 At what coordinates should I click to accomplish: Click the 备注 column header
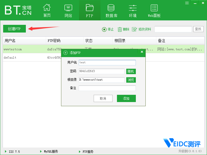[x=180, y=41]
